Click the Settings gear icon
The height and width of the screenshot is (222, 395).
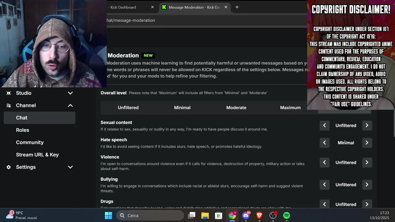click(x=9, y=167)
